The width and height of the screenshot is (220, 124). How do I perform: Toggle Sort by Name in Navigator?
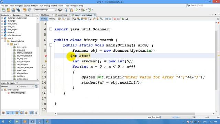click(31, 113)
